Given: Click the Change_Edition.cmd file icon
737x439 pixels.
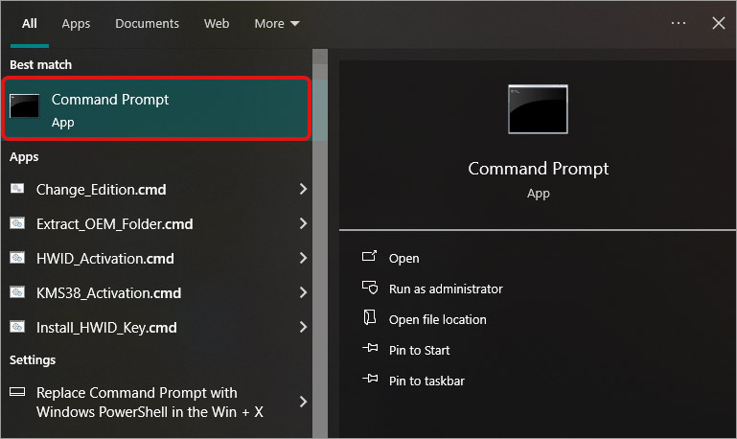Looking at the screenshot, I should (17, 190).
